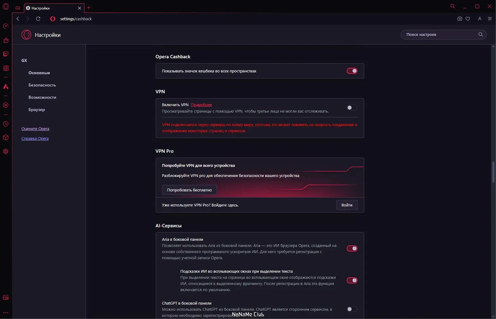Open GX Control speedometer icon in sidebar
496x319 pixels.
(6, 26)
